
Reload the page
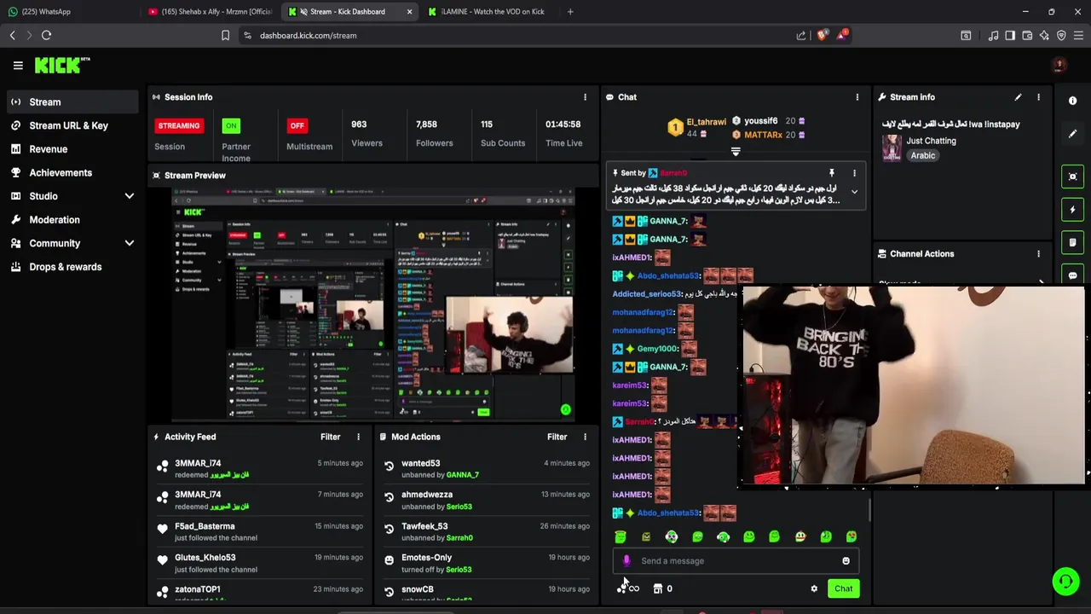46,35
